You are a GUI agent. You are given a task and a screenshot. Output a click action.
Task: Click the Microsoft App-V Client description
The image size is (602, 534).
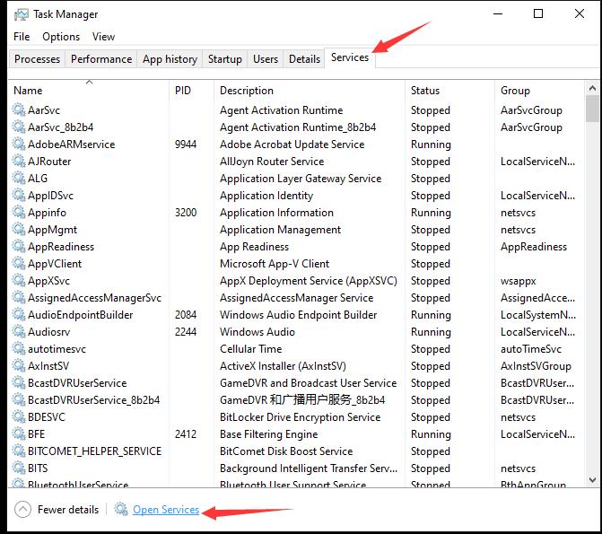(275, 264)
